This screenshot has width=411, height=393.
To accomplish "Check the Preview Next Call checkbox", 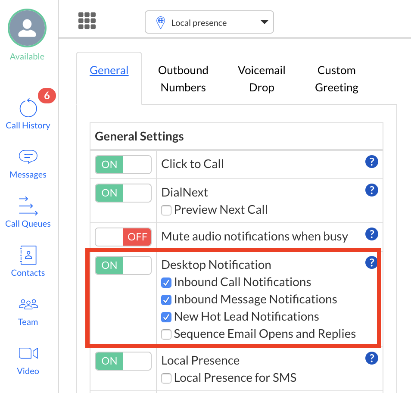I will pyautogui.click(x=166, y=210).
